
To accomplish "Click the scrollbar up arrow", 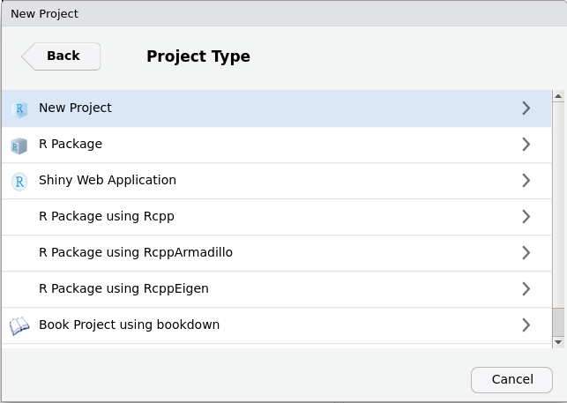I will [x=558, y=96].
